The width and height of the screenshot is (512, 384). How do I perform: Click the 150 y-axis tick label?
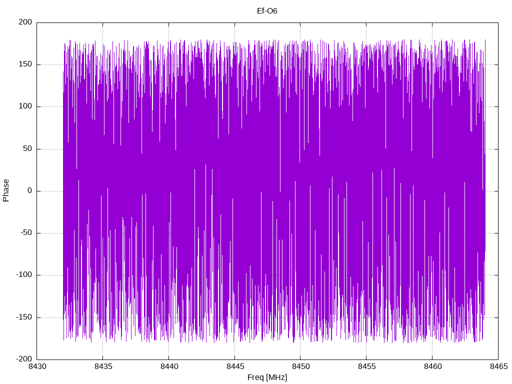[26, 64]
